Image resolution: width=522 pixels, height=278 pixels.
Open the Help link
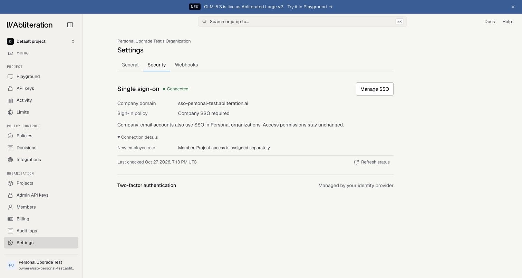507,22
